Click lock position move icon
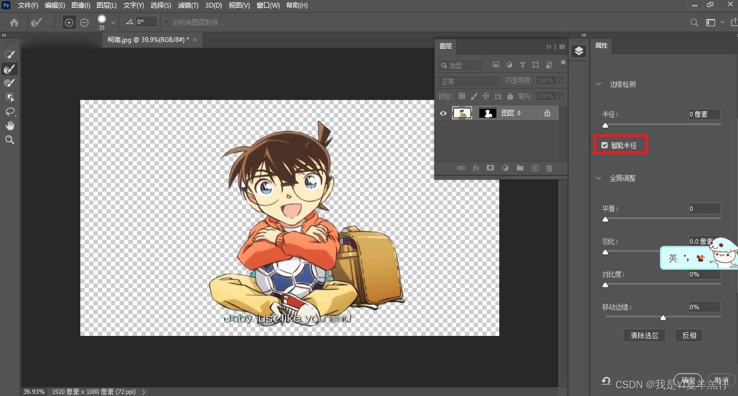The height and width of the screenshot is (396, 738). [x=486, y=96]
